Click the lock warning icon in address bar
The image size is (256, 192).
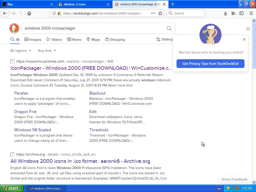(59, 13)
